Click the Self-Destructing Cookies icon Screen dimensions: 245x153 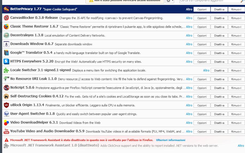pyautogui.click(x=7, y=97)
